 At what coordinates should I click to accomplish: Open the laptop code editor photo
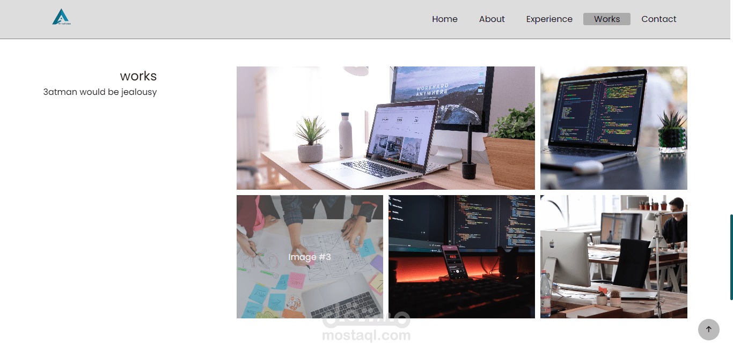coord(614,128)
